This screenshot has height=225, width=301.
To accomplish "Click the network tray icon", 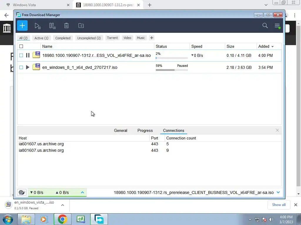I will (x=257, y=219).
